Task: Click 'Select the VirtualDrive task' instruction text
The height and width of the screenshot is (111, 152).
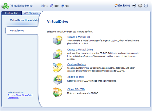Action: pos(70,32)
